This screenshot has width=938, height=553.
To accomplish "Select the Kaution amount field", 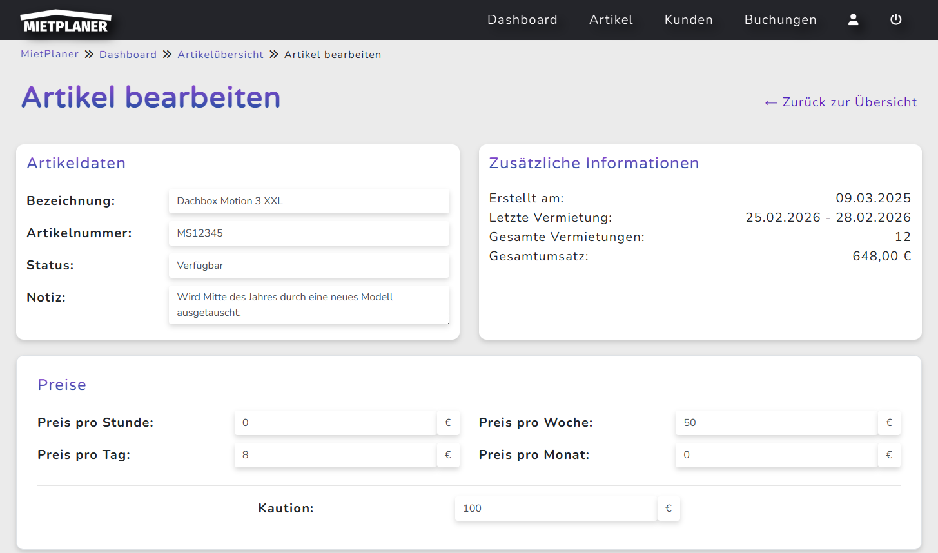I will pyautogui.click(x=554, y=509).
